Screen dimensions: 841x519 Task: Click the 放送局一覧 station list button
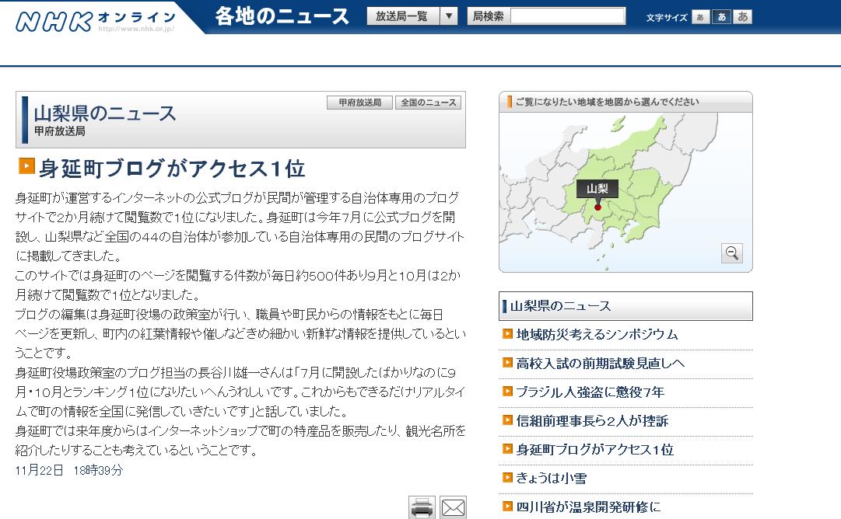pyautogui.click(x=402, y=16)
